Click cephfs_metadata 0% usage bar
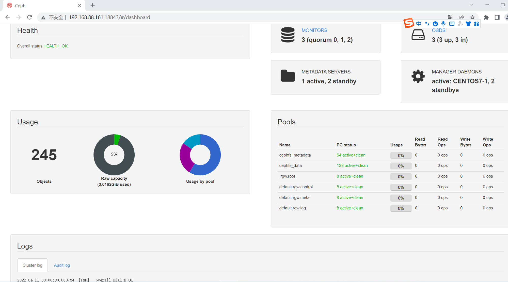Image resolution: width=508 pixels, height=282 pixels. (x=401, y=155)
